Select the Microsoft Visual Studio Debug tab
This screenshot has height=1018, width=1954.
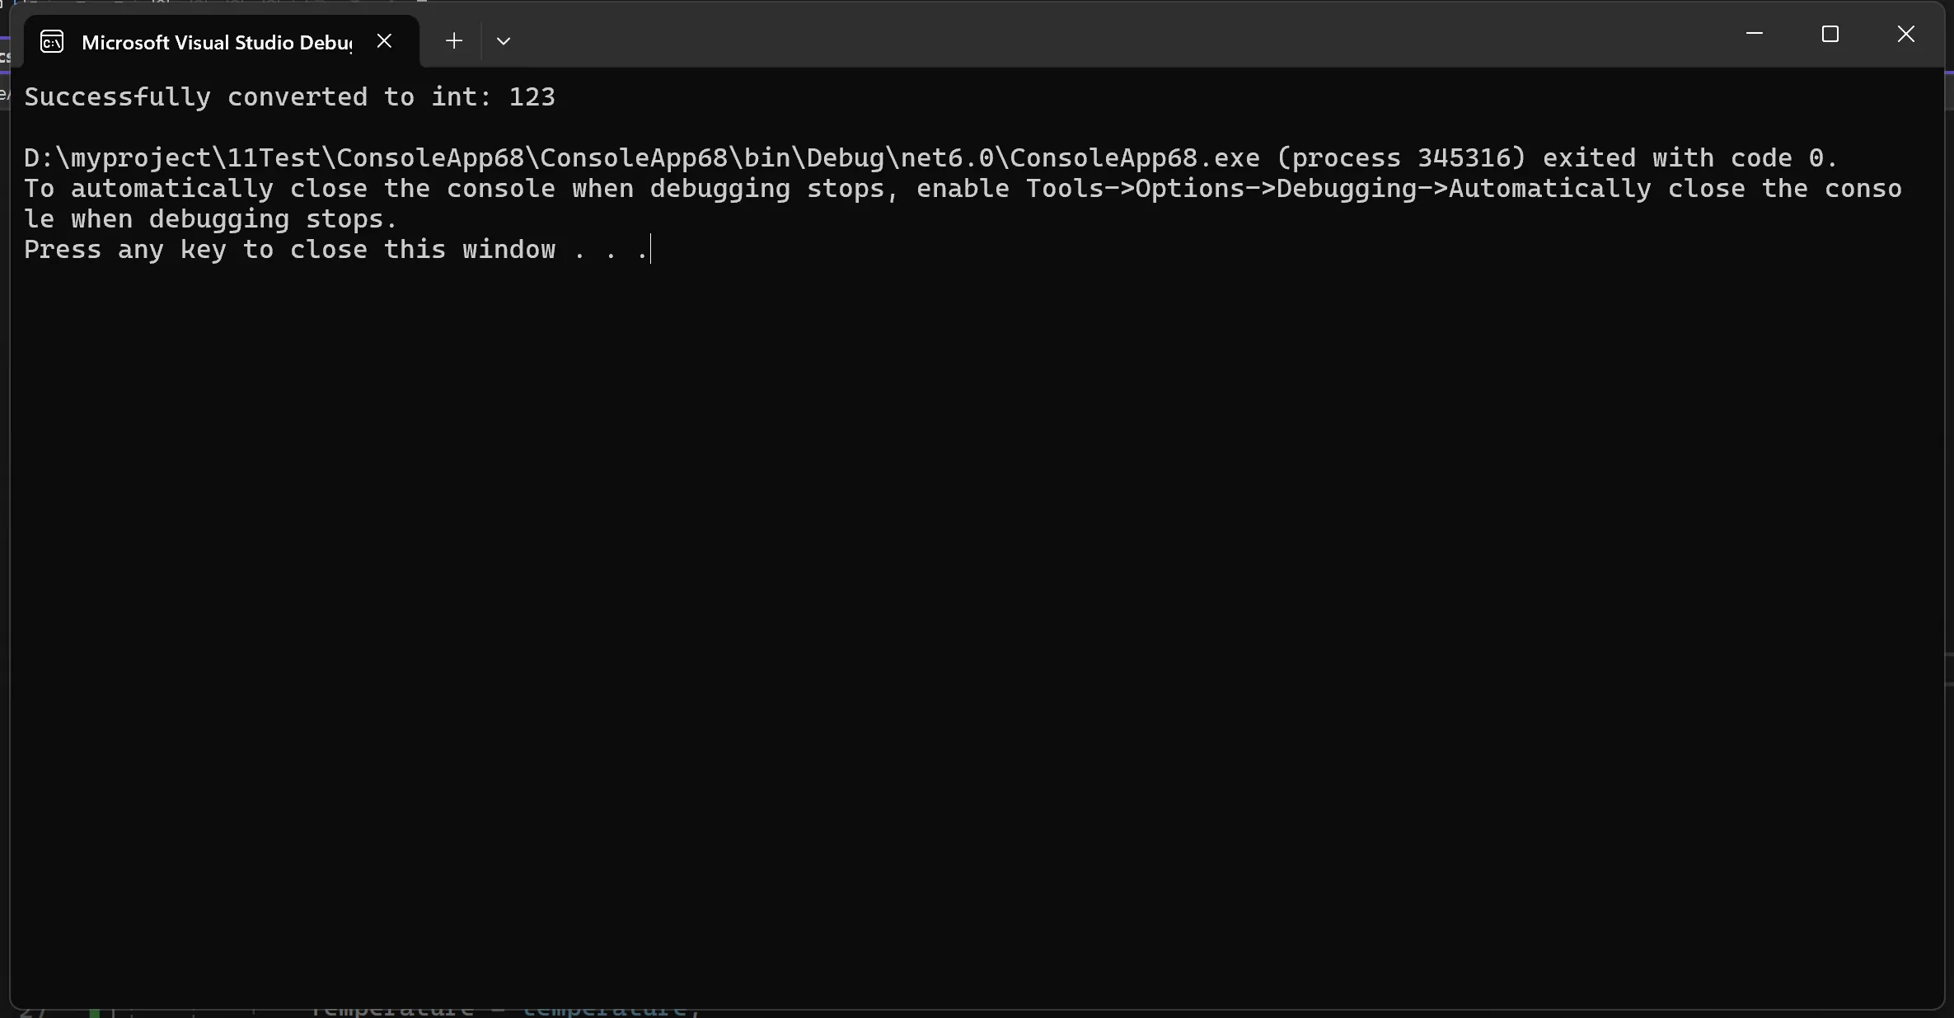coord(216,43)
